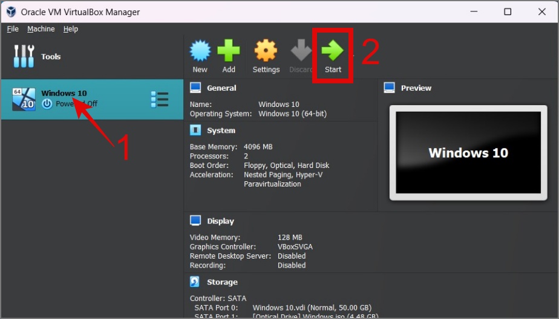Open the File menu

click(x=13, y=29)
